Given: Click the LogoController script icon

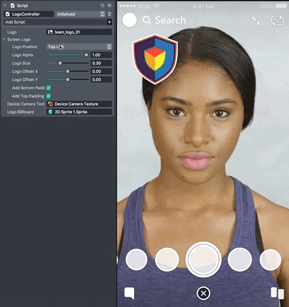Looking at the screenshot, I should [x=8, y=14].
